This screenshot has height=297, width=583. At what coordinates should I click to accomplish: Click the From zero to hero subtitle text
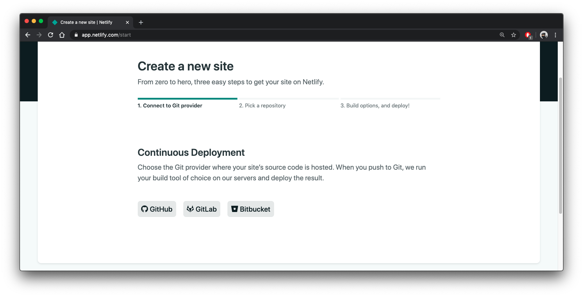click(x=231, y=82)
